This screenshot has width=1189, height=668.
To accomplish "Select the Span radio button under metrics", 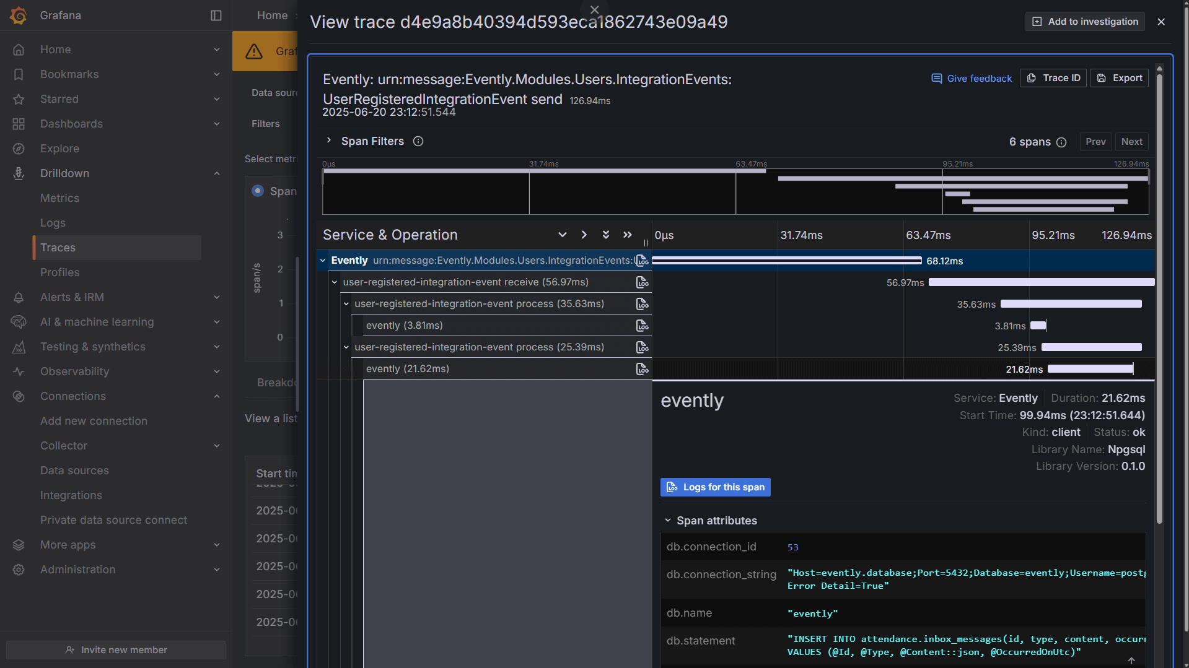I will tap(258, 191).
